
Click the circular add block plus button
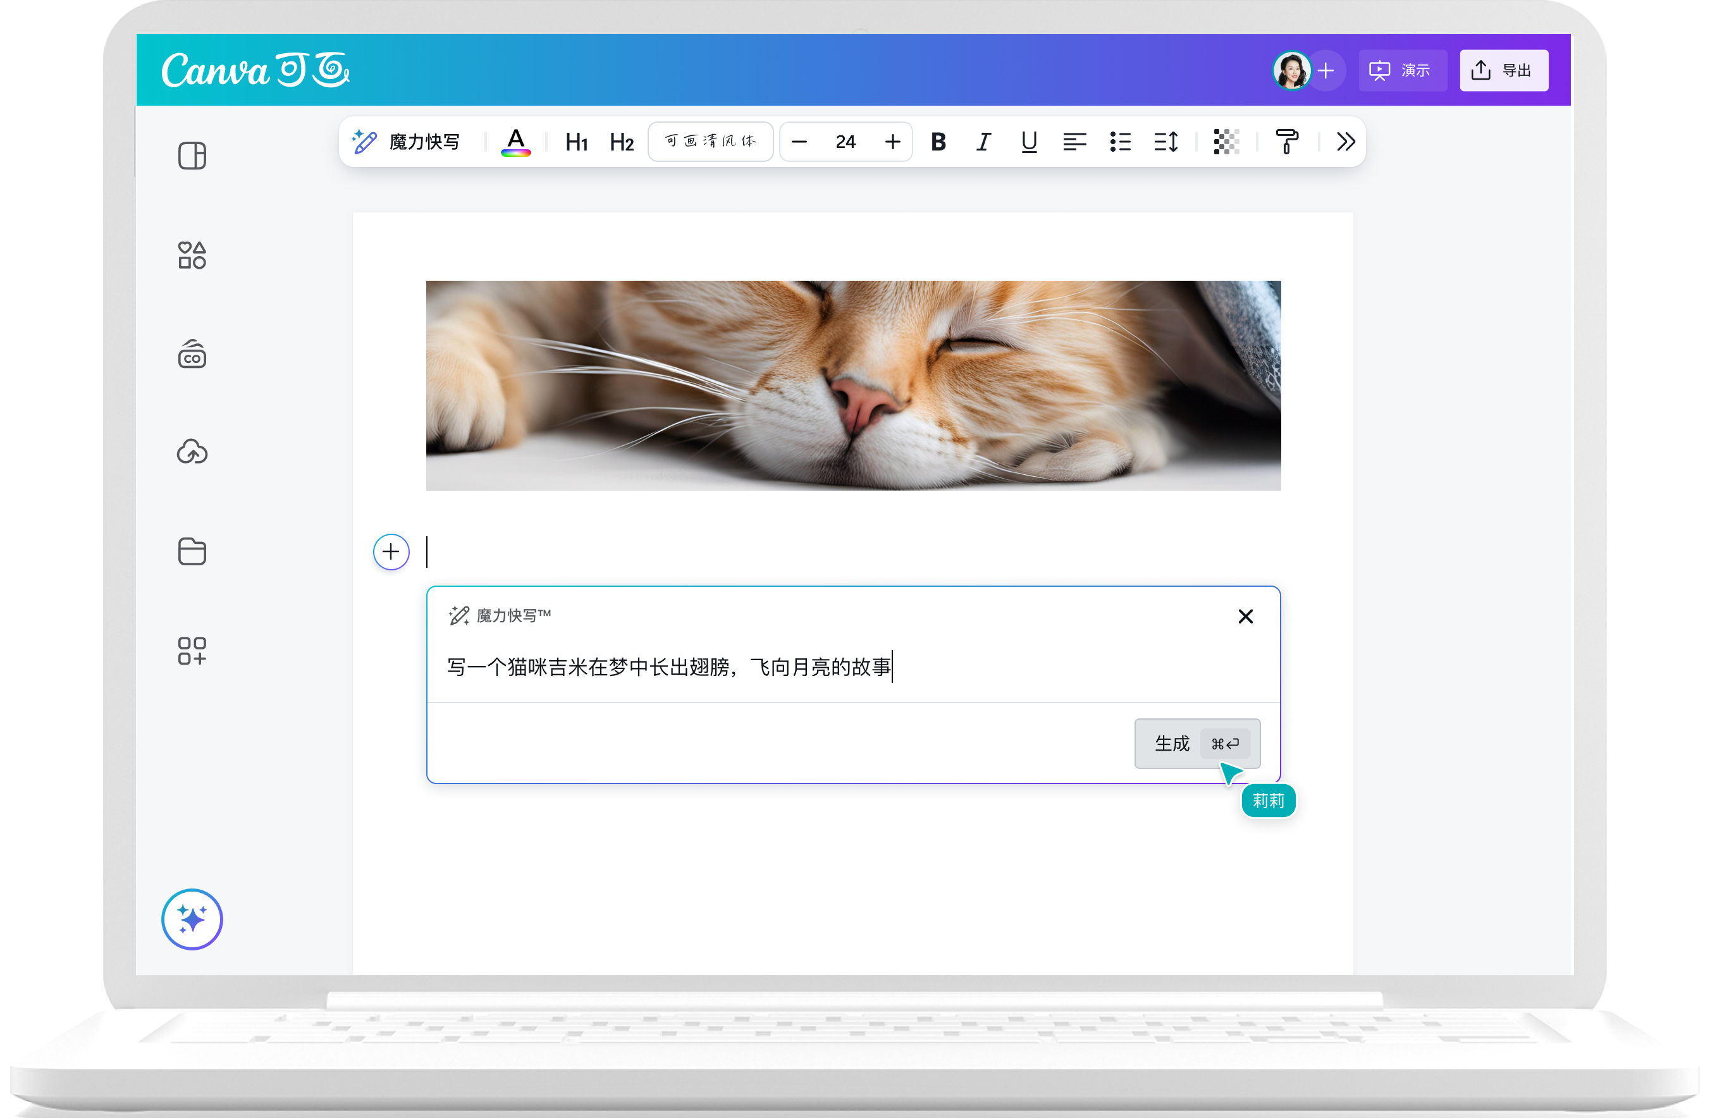391,552
